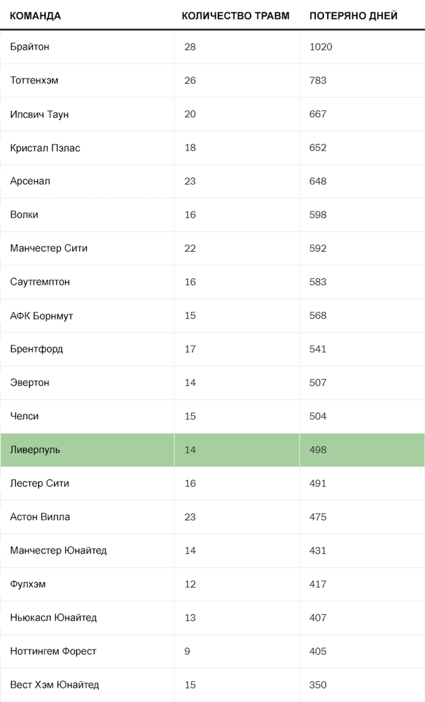Screen dimensions: 425x702
Task: Select the Брайтон team name cell
Action: point(30,47)
